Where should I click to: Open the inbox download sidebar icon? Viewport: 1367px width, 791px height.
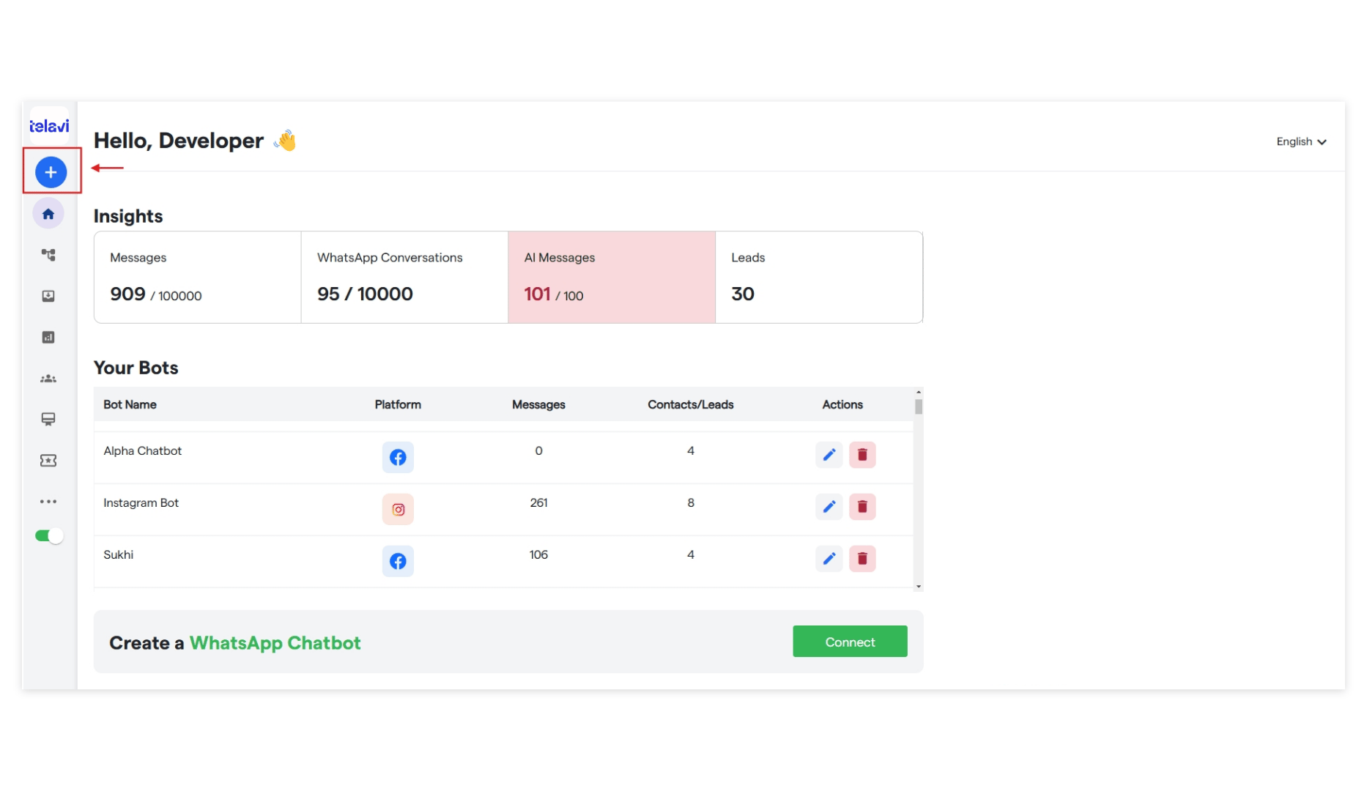[x=48, y=296]
